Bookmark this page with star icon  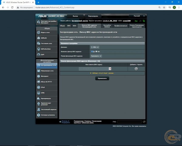(164, 7)
